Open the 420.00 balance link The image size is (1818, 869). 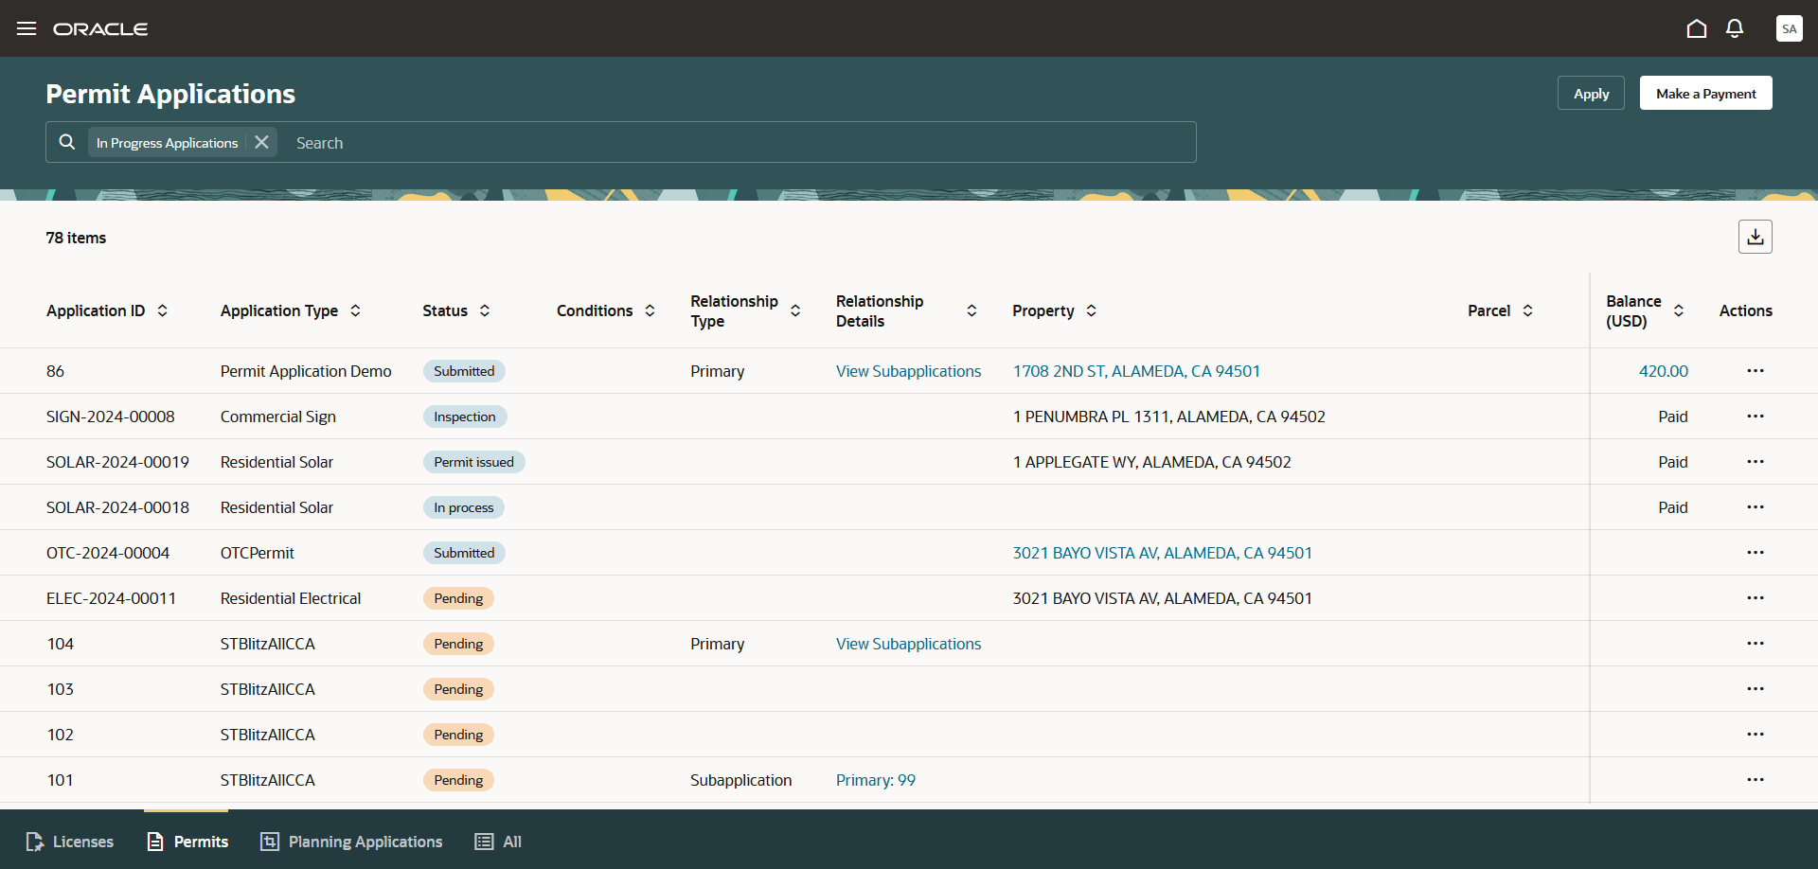(x=1663, y=370)
